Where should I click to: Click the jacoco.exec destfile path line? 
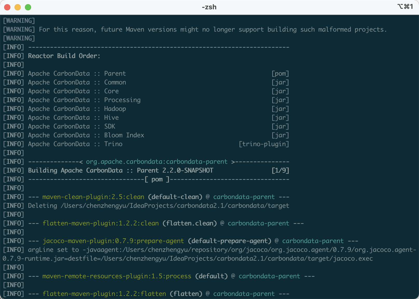point(188,259)
